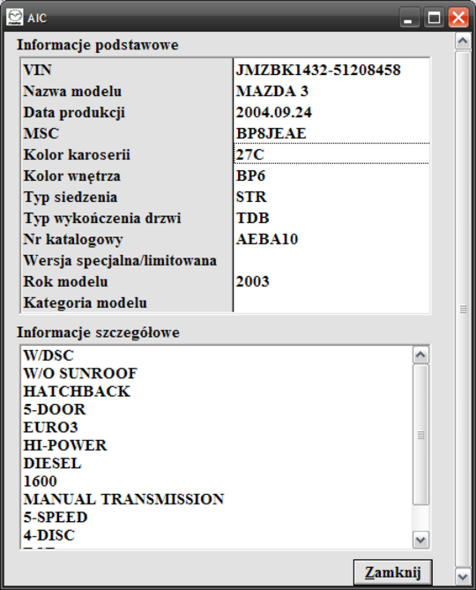Select the body color 27C cell
This screenshot has width=476, height=590.
point(331,153)
